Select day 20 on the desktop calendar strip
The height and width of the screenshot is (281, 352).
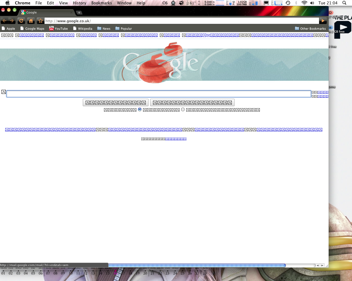145,273
